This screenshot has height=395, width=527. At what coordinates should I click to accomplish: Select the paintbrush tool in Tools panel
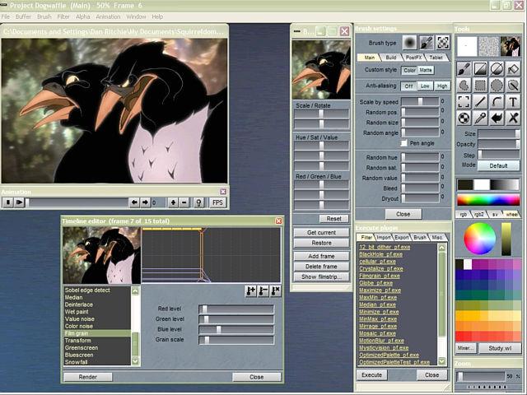pos(464,69)
